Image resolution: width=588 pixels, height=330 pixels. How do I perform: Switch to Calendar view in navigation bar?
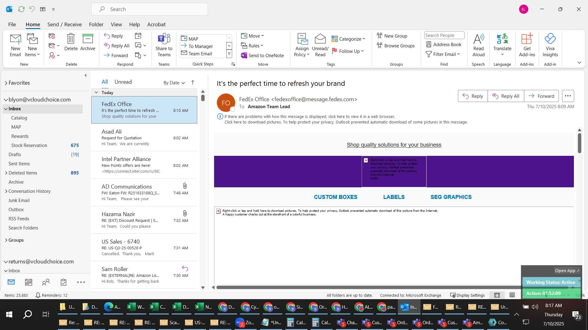click(x=28, y=282)
